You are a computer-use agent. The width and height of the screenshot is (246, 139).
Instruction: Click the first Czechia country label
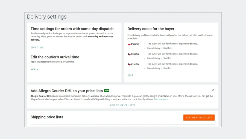pyautogui.click(x=135, y=54)
